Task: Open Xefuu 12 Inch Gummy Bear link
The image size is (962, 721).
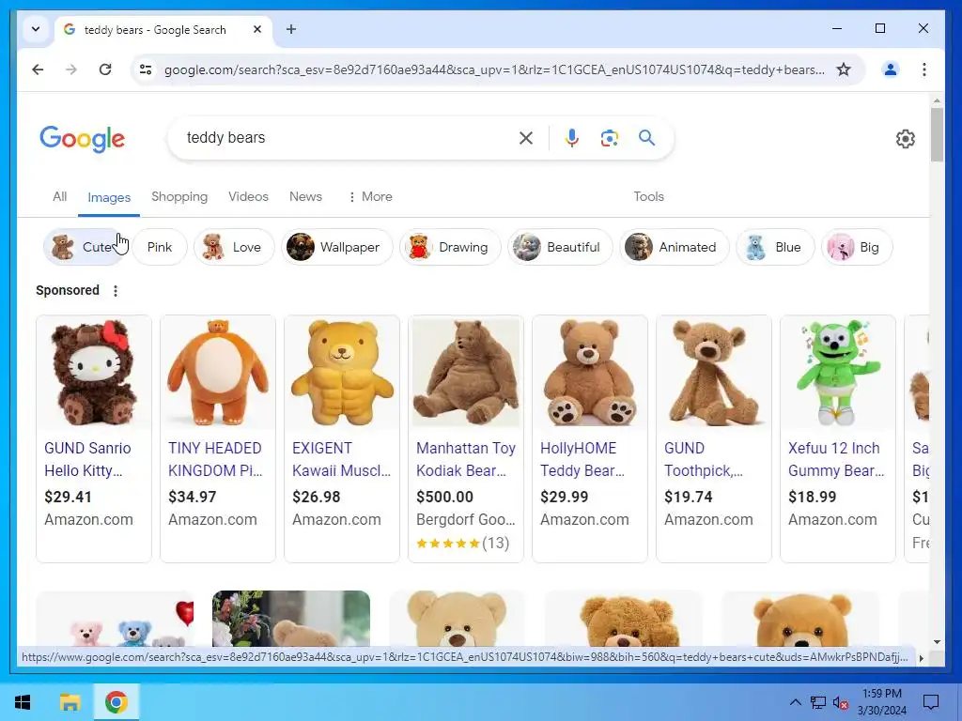Action: pyautogui.click(x=836, y=459)
